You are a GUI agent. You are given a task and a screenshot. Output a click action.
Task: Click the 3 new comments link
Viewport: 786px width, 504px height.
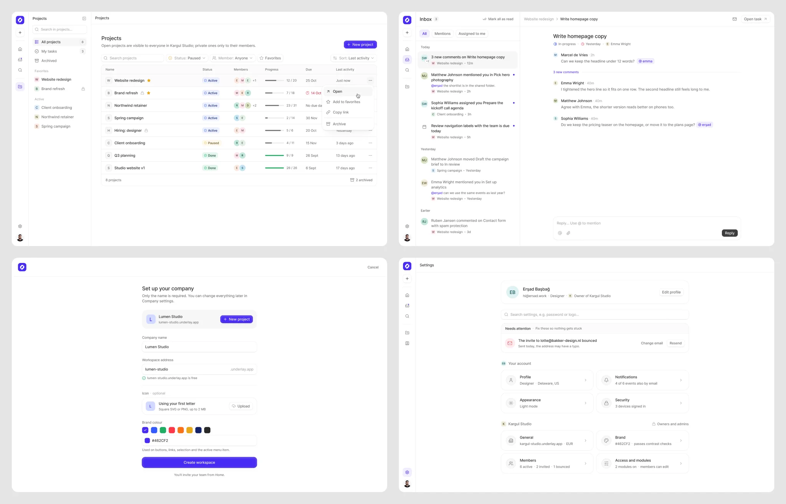[x=566, y=72]
